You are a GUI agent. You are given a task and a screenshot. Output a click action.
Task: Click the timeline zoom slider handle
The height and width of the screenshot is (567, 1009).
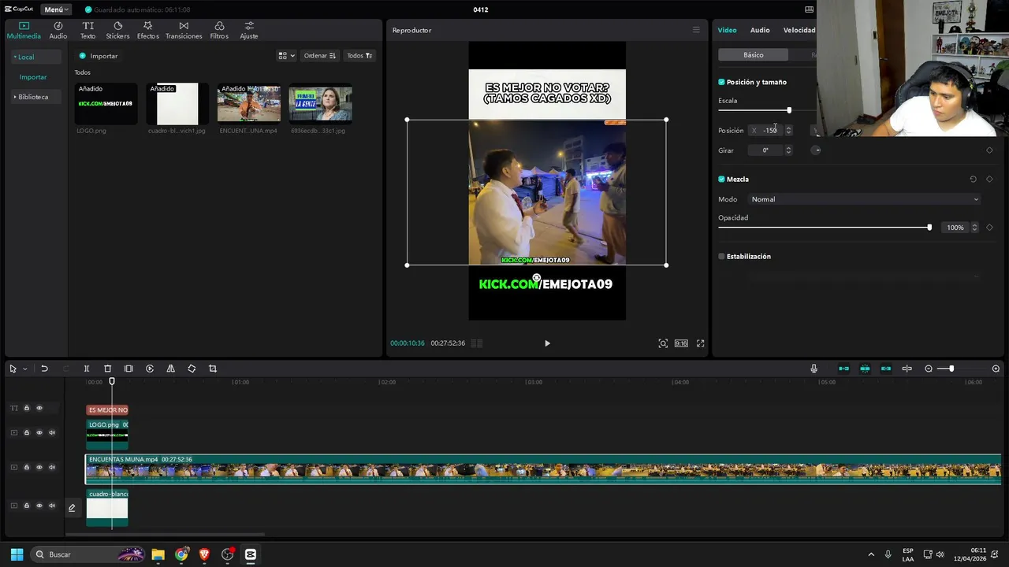pyautogui.click(x=951, y=369)
